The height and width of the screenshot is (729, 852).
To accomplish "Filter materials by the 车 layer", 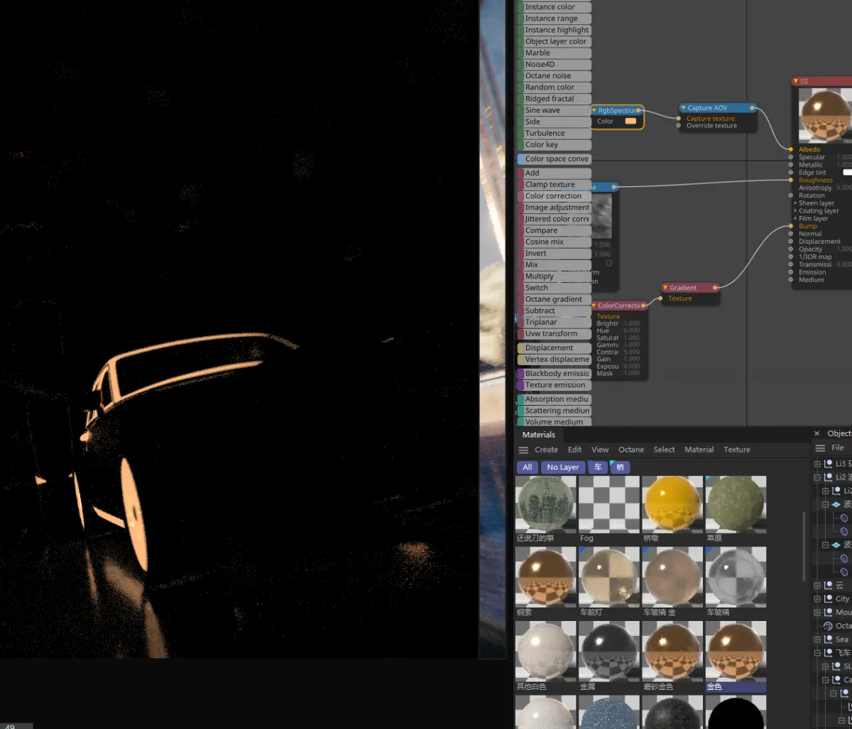I will pos(598,467).
